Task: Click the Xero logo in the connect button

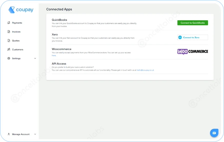Action: [x=180, y=37]
